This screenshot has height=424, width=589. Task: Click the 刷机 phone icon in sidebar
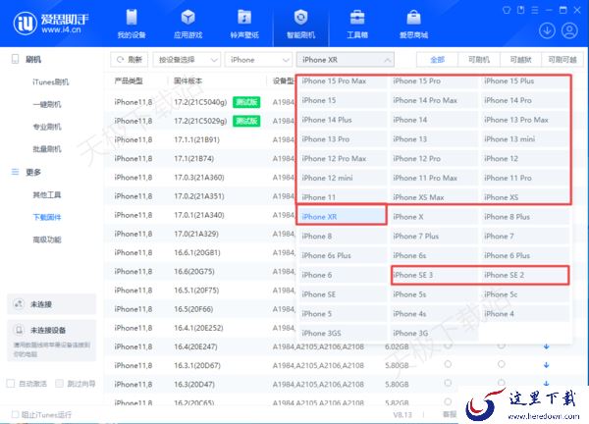coord(15,59)
